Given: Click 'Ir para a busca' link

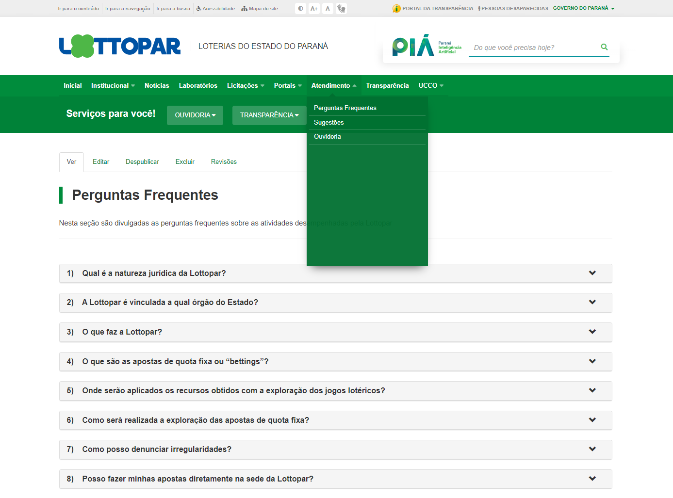Looking at the screenshot, I should coord(173,9).
